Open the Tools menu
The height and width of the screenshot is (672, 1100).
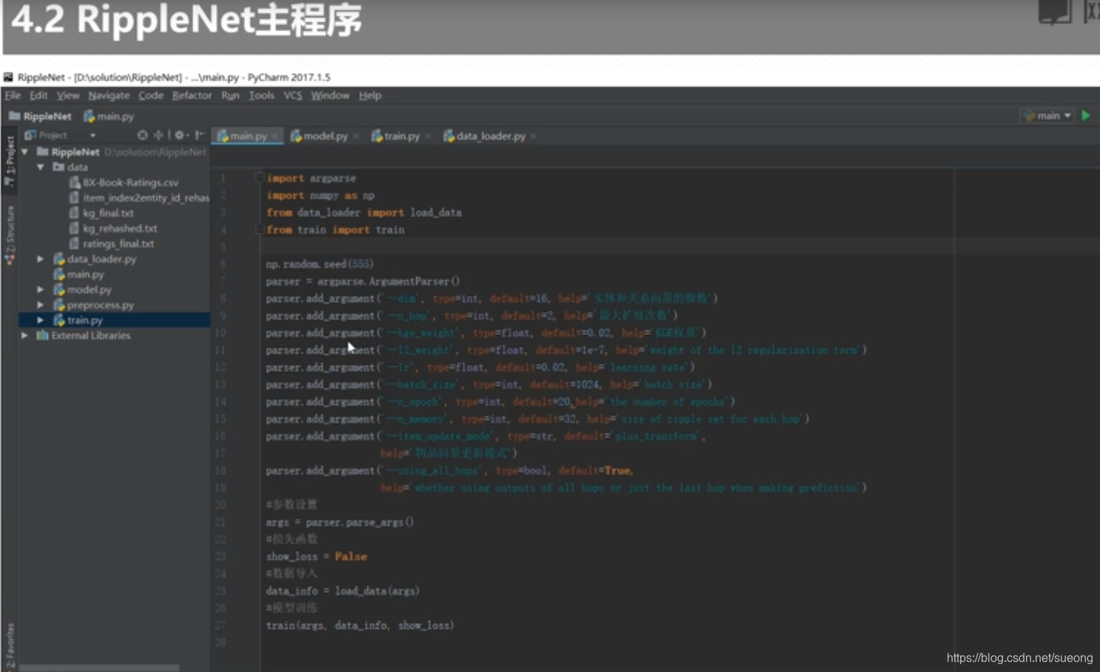click(x=261, y=95)
